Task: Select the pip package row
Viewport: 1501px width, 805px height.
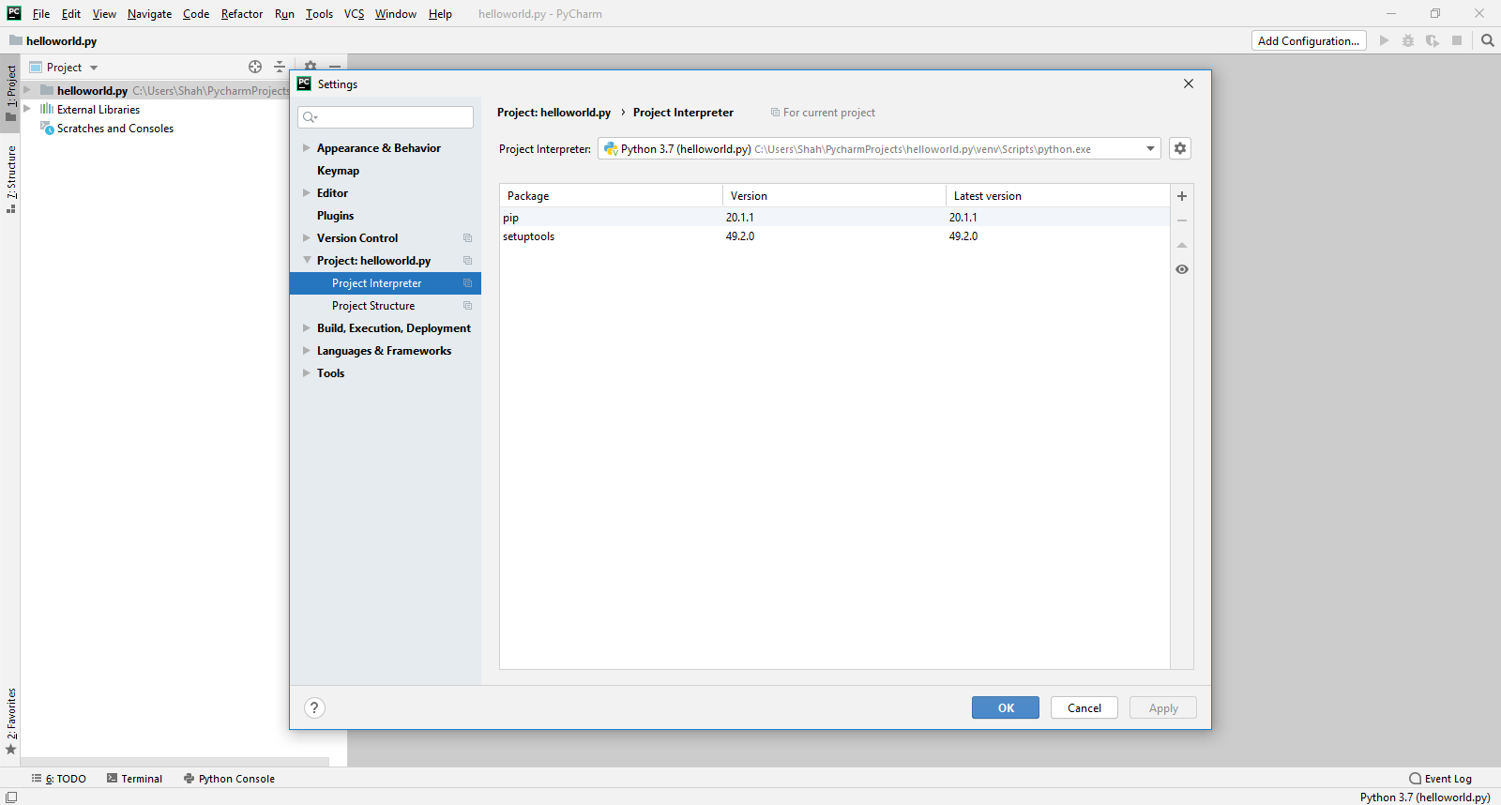Action: pyautogui.click(x=834, y=217)
